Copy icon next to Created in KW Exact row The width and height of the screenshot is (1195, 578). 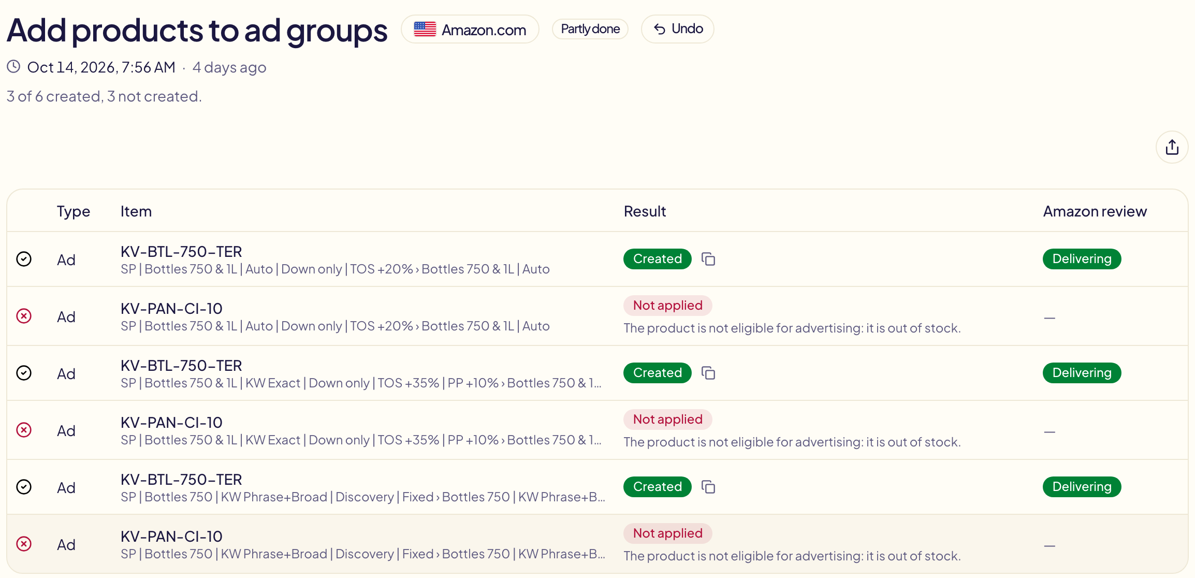(x=708, y=373)
